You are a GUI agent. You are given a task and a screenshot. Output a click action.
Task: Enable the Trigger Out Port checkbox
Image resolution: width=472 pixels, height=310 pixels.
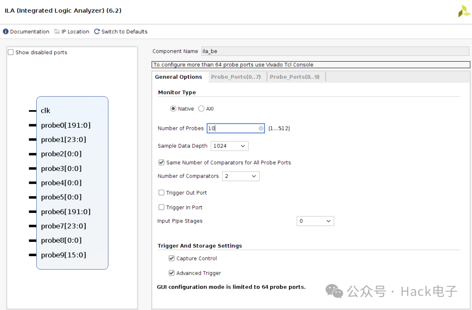(x=162, y=193)
